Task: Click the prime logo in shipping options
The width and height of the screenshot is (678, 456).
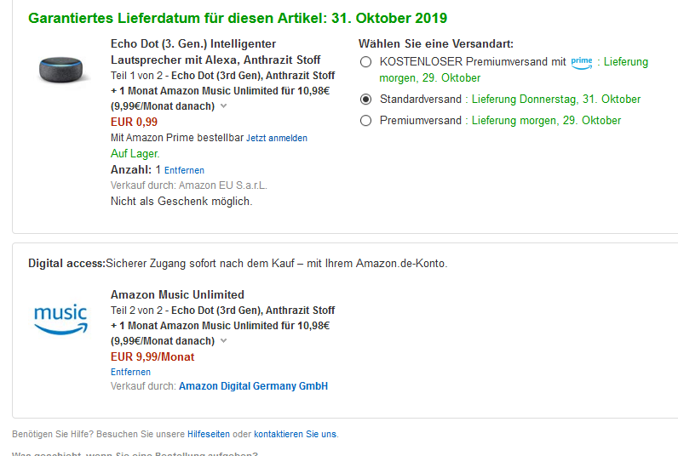Action: [582, 61]
